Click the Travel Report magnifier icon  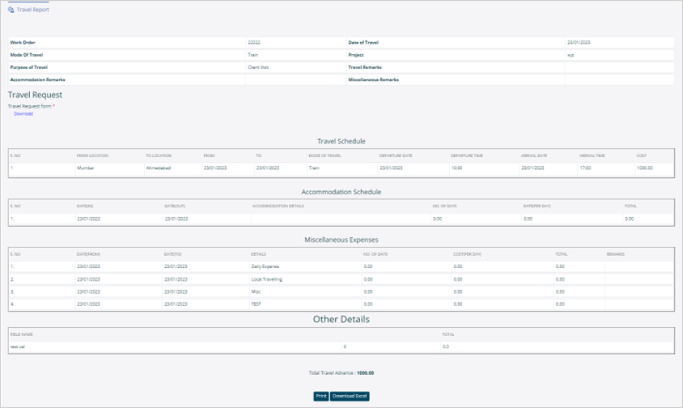(x=11, y=10)
